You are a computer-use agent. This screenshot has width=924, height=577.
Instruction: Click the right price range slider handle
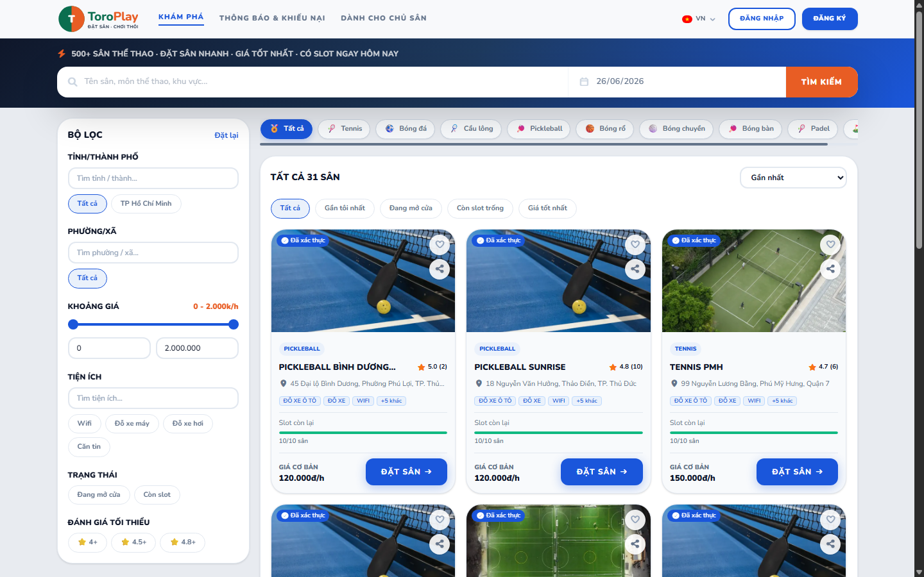(234, 324)
